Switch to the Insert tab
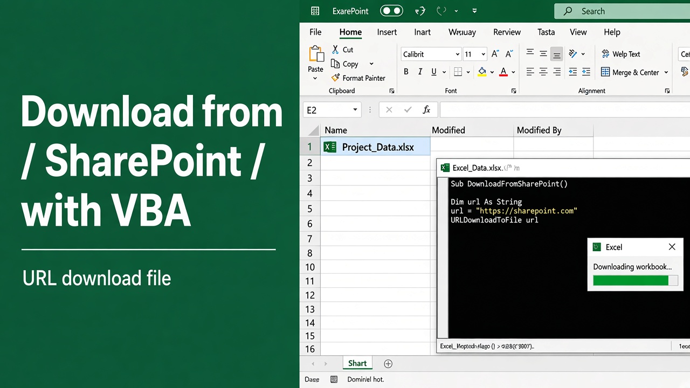The image size is (690, 388). point(387,32)
